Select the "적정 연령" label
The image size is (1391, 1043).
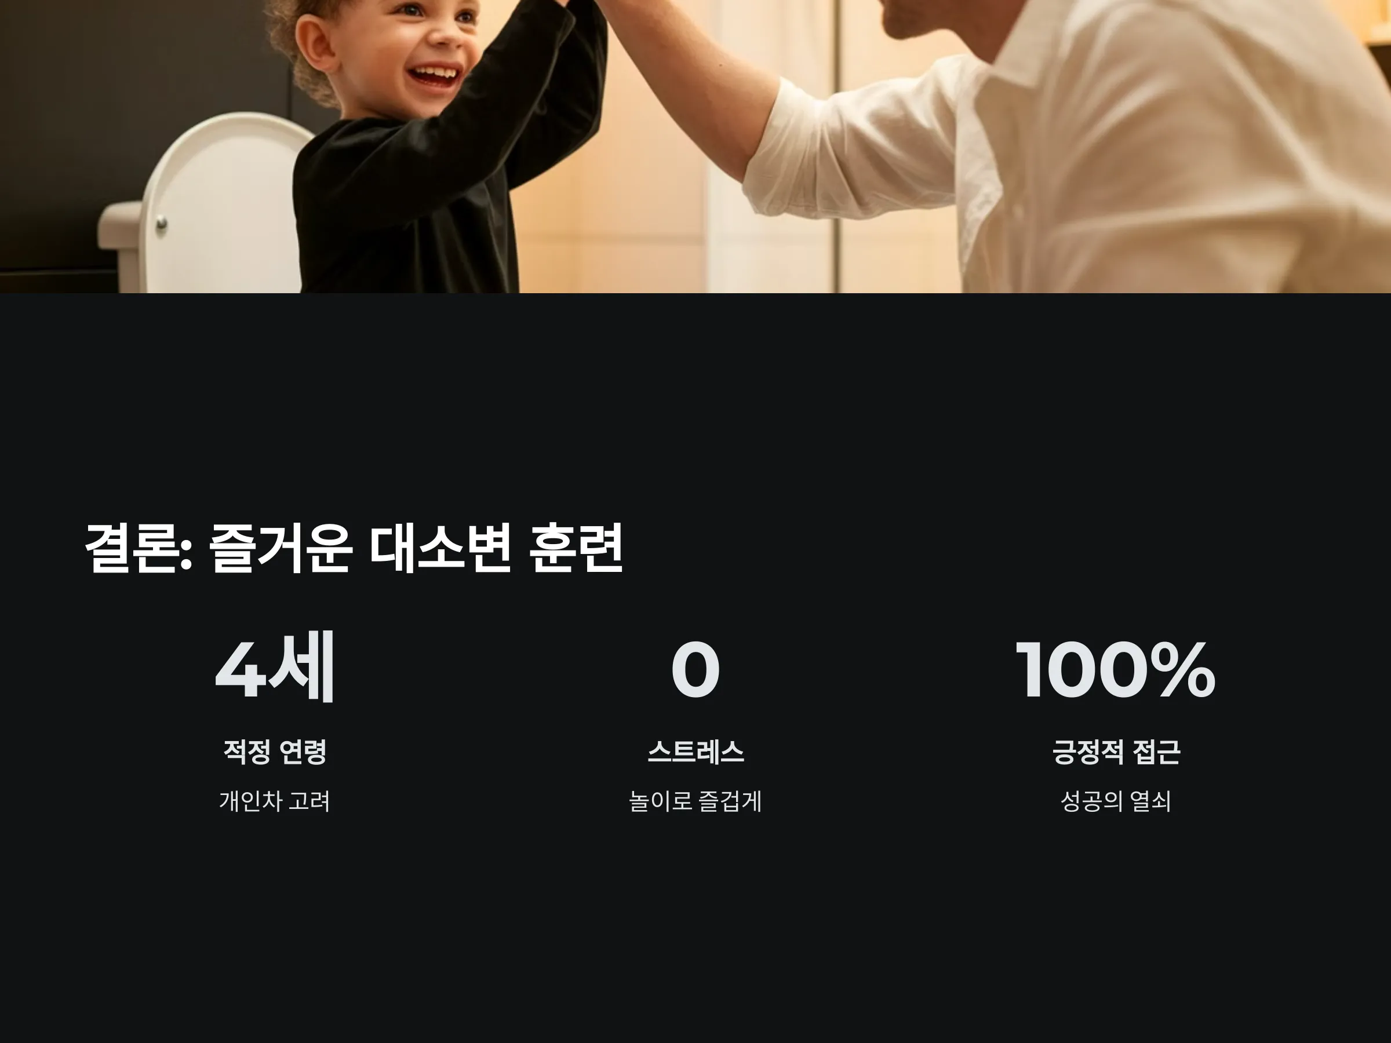coord(275,752)
